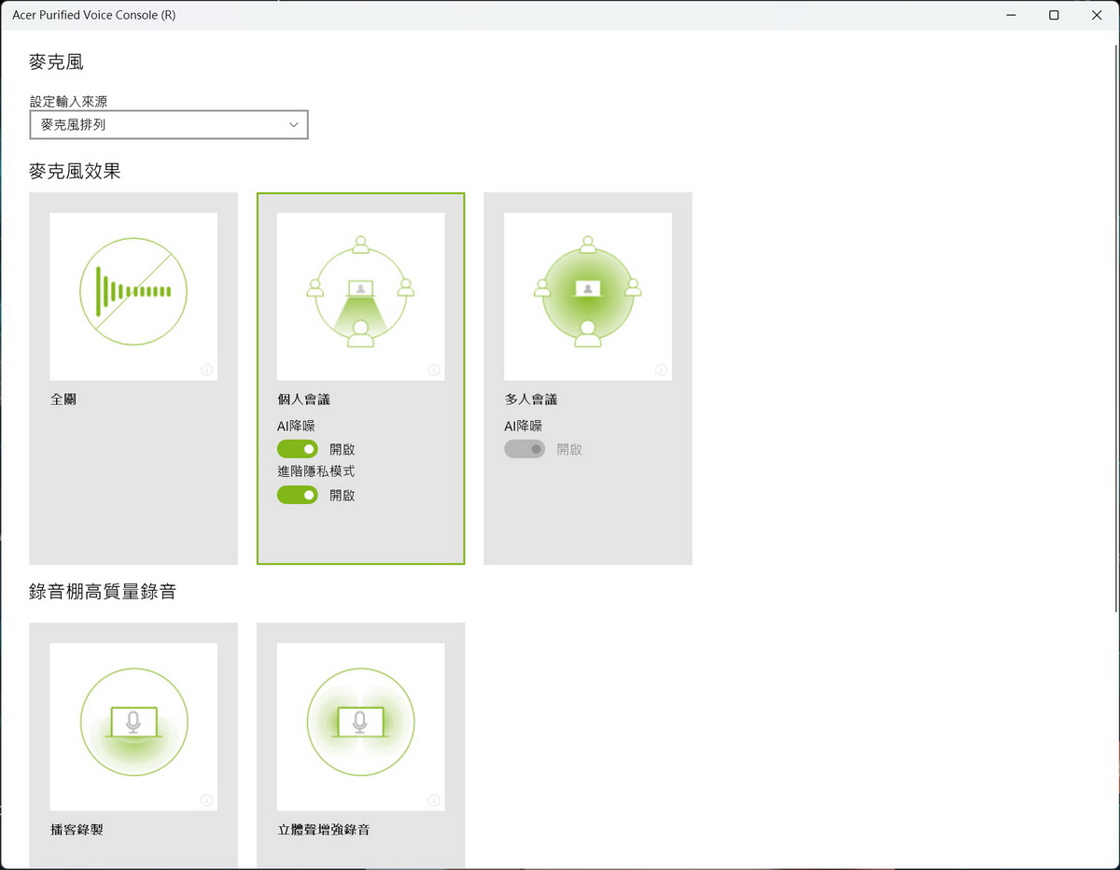Viewport: 1120px width, 870px height.
Task: Click the 全關 label text
Action: [63, 399]
